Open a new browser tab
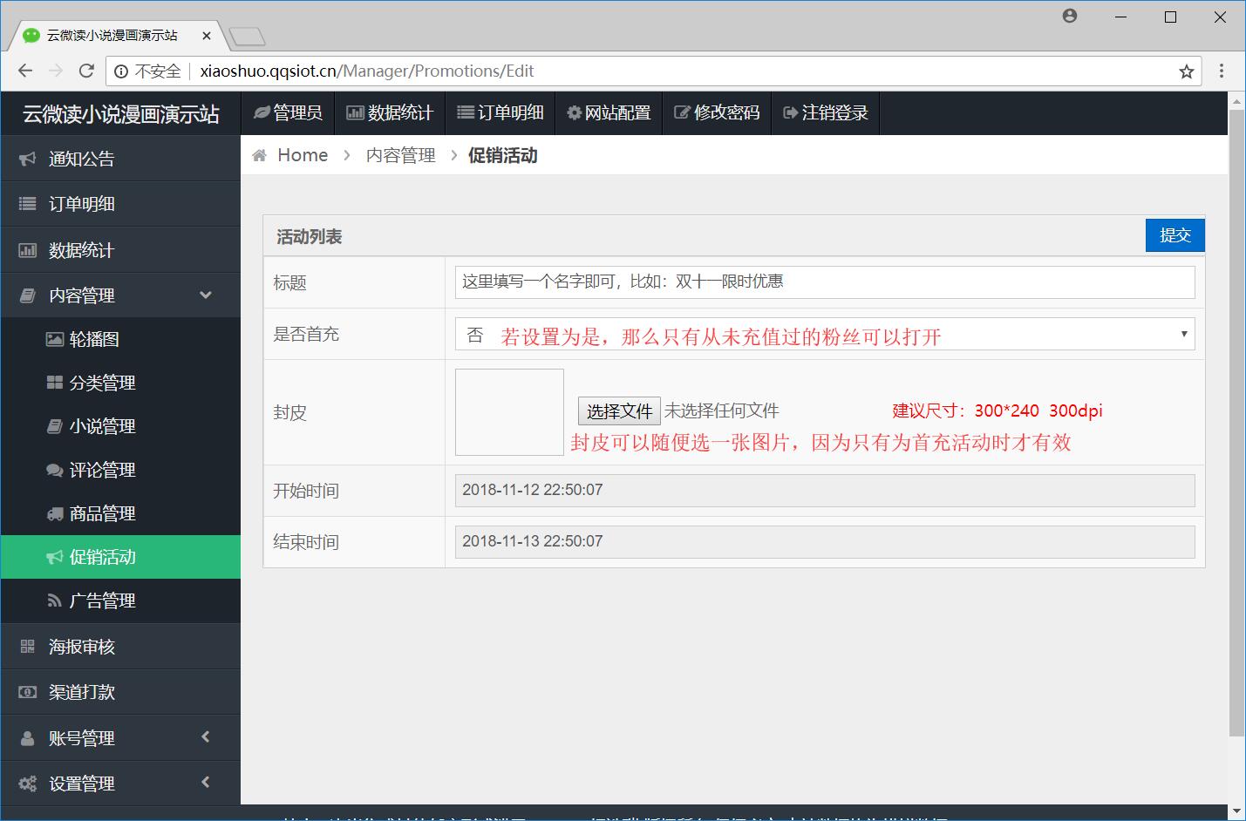1246x821 pixels. [247, 37]
